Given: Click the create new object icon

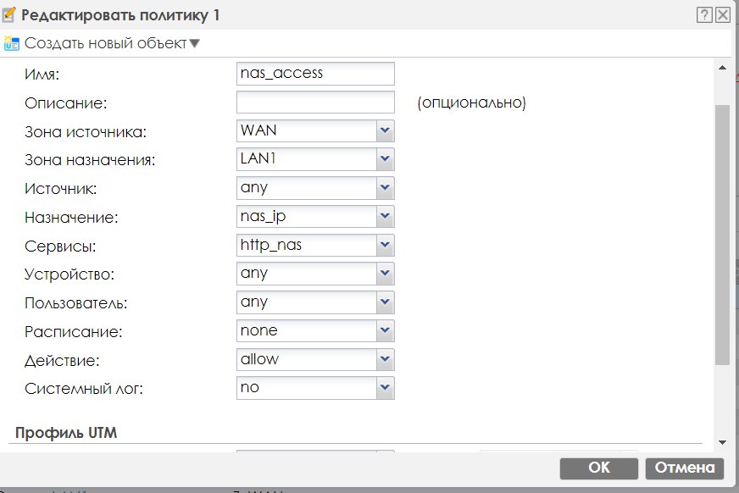Looking at the screenshot, I should click(x=12, y=42).
